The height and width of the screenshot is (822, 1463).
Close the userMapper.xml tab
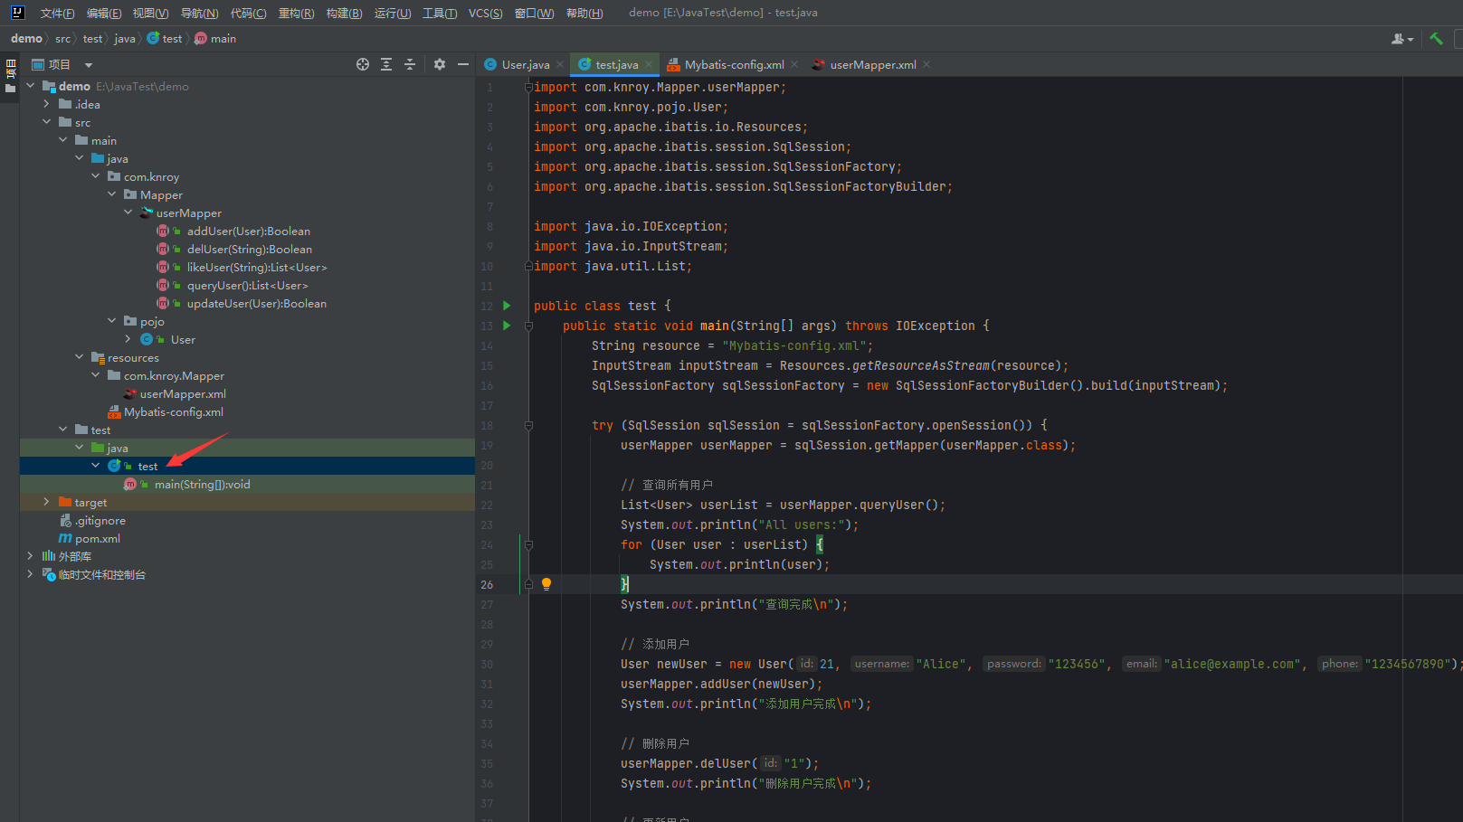point(926,64)
